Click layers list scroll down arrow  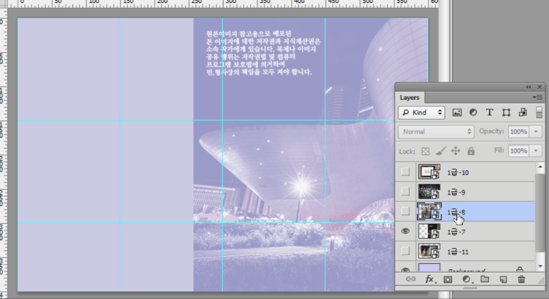[x=540, y=267]
